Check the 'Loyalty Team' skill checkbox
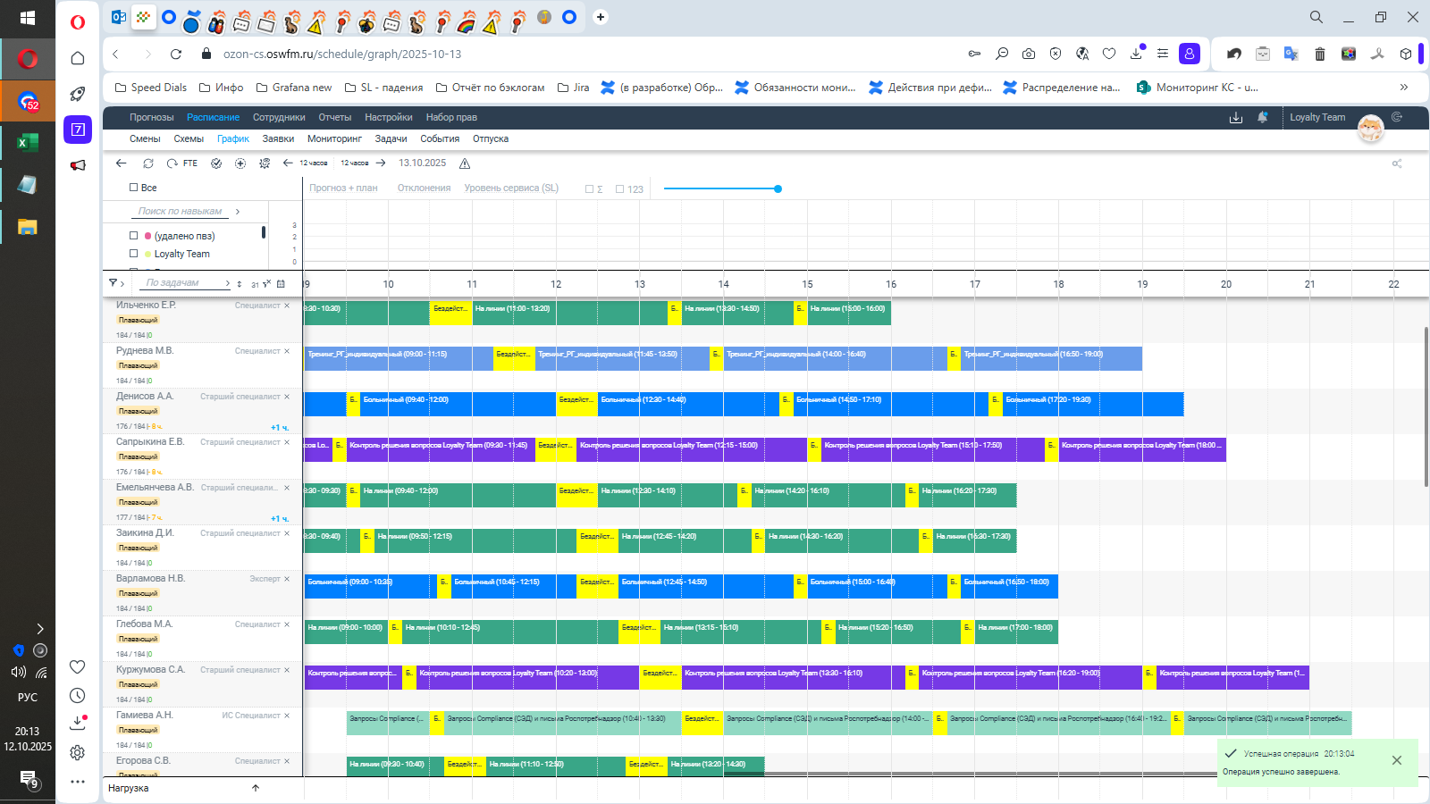This screenshot has width=1430, height=804. [133, 254]
